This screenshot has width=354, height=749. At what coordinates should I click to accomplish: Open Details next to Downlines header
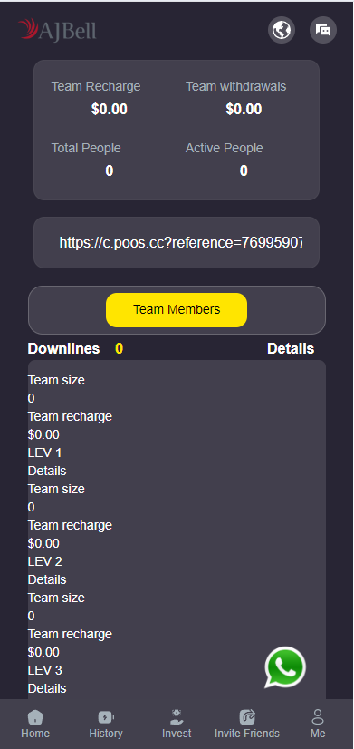coord(291,349)
